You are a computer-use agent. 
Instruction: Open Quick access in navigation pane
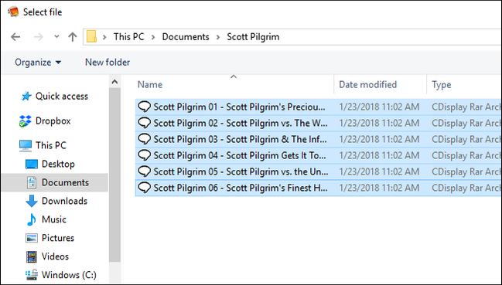click(61, 97)
